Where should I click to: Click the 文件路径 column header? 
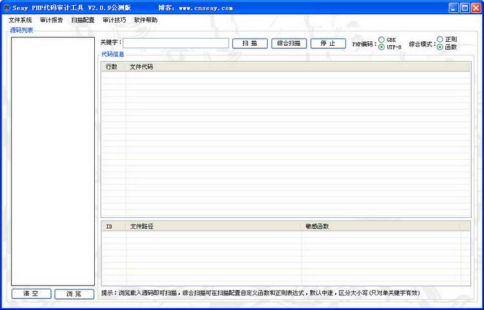tap(214, 226)
